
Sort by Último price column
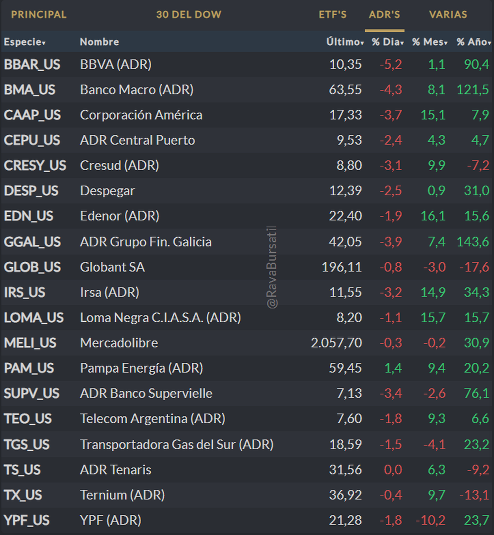coord(345,42)
